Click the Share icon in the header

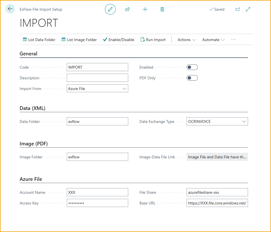[x=127, y=9]
